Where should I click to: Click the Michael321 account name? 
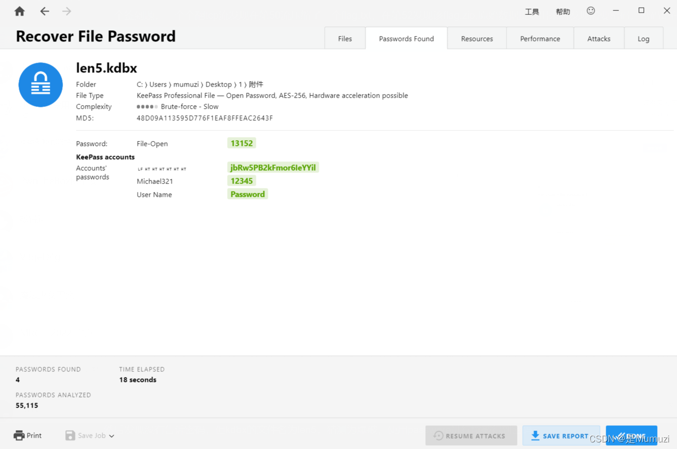(155, 181)
